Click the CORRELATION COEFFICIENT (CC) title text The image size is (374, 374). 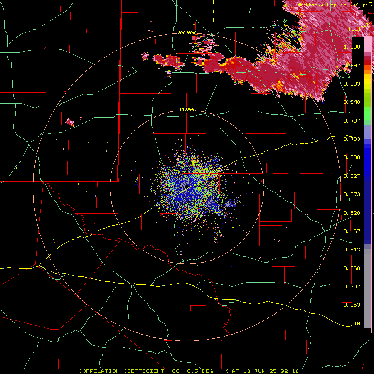(x=131, y=371)
